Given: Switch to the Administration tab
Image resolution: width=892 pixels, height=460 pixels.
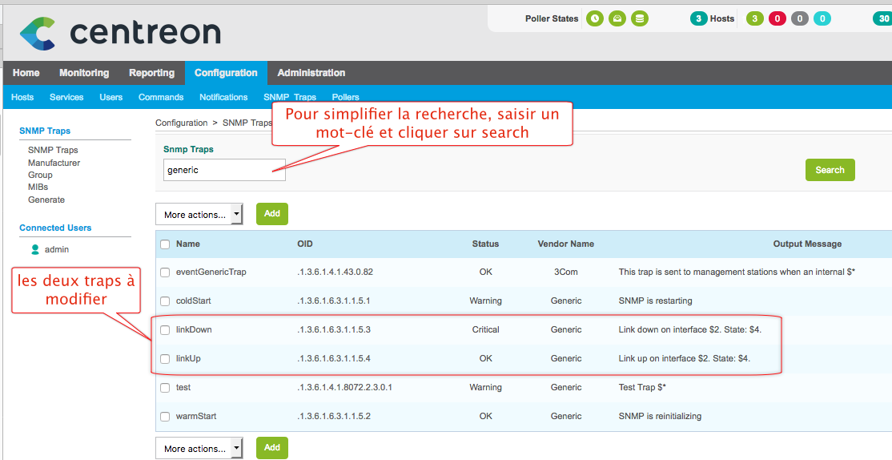Looking at the screenshot, I should [x=311, y=73].
